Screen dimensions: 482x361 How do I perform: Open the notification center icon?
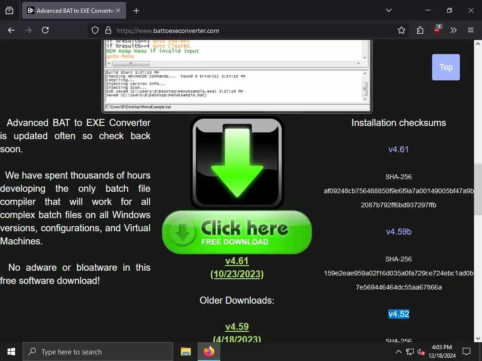click(x=466, y=352)
